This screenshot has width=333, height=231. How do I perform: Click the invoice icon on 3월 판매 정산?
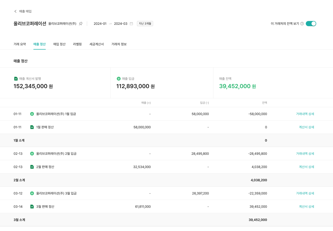pos(32,207)
